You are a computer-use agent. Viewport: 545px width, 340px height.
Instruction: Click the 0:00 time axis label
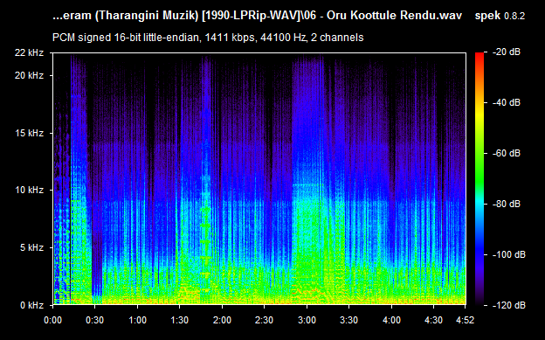pos(52,320)
